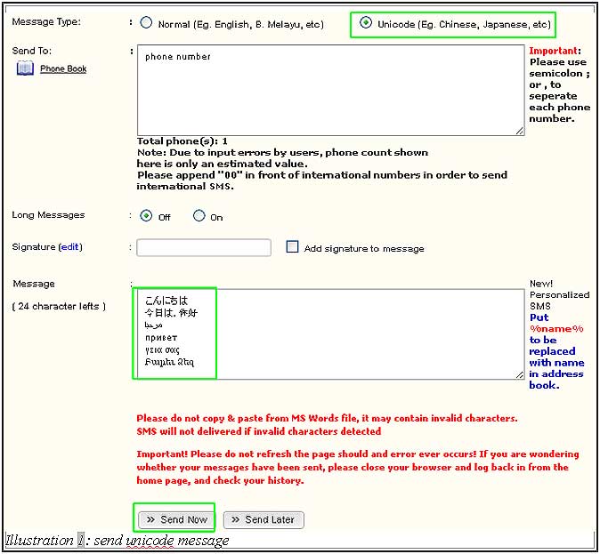This screenshot has width=600, height=554.
Task: Select Normal message type radio button
Action: tap(146, 23)
